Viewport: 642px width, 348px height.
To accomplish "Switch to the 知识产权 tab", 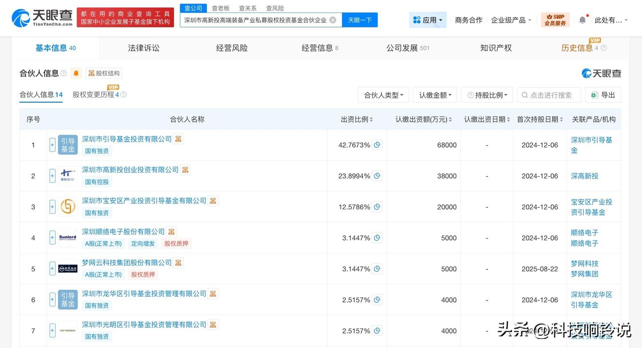I will (496, 48).
